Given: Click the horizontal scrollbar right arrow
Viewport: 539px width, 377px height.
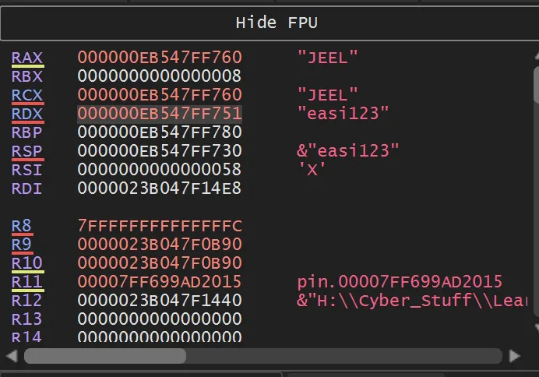Looking at the screenshot, I should (514, 356).
